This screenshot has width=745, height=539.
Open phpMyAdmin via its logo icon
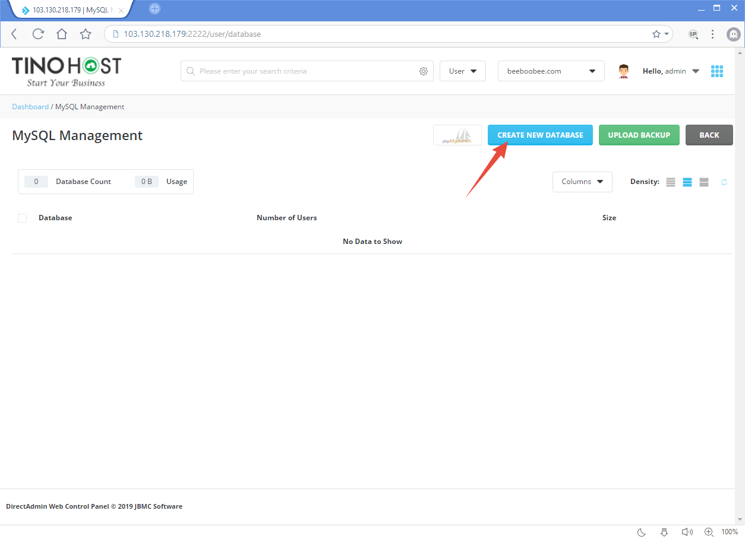[x=457, y=135]
